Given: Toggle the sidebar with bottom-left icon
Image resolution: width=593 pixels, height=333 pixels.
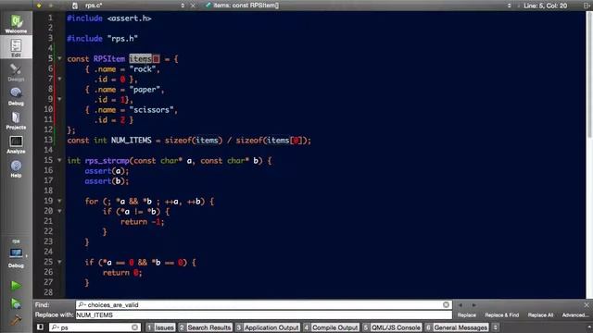Looking at the screenshot, I should pyautogui.click(x=40, y=327).
